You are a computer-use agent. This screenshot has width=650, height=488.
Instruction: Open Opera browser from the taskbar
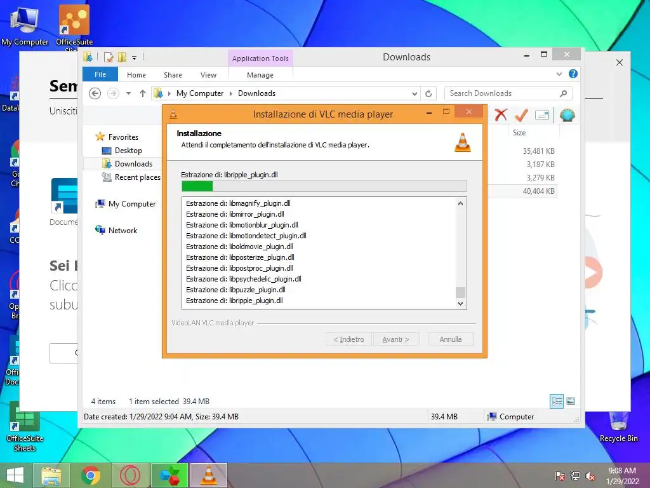point(129,475)
